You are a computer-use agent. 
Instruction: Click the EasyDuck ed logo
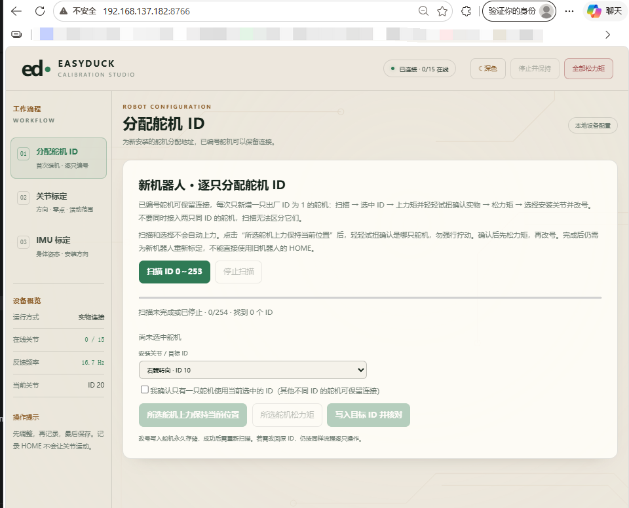(x=36, y=69)
